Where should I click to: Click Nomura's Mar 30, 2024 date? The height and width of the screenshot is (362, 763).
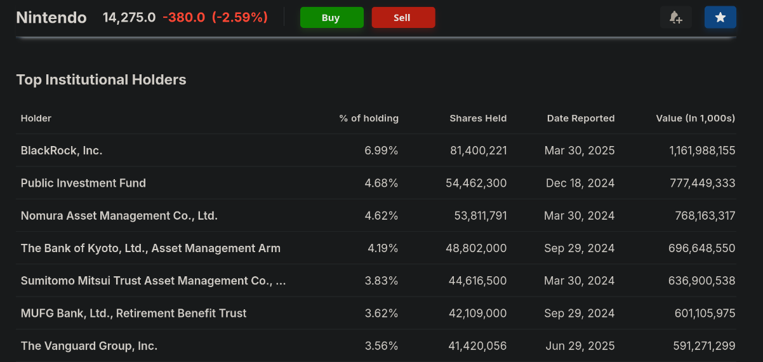[x=580, y=216]
